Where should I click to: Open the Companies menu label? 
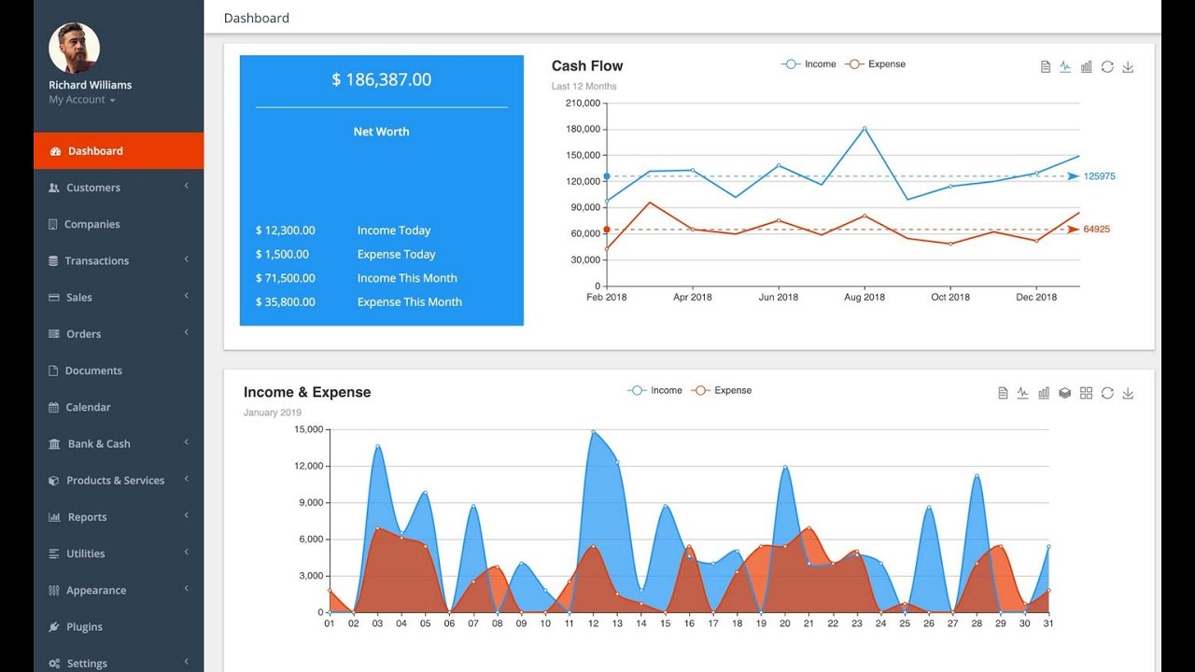click(92, 224)
